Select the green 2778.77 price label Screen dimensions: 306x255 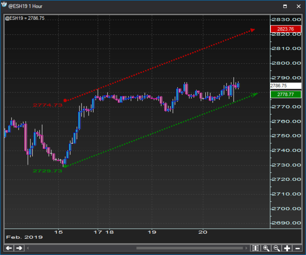[x=286, y=95]
